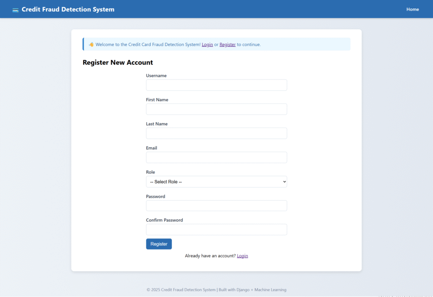This screenshot has height=297, width=433.
Task: Click the Login link below the form
Action: [x=242, y=256]
